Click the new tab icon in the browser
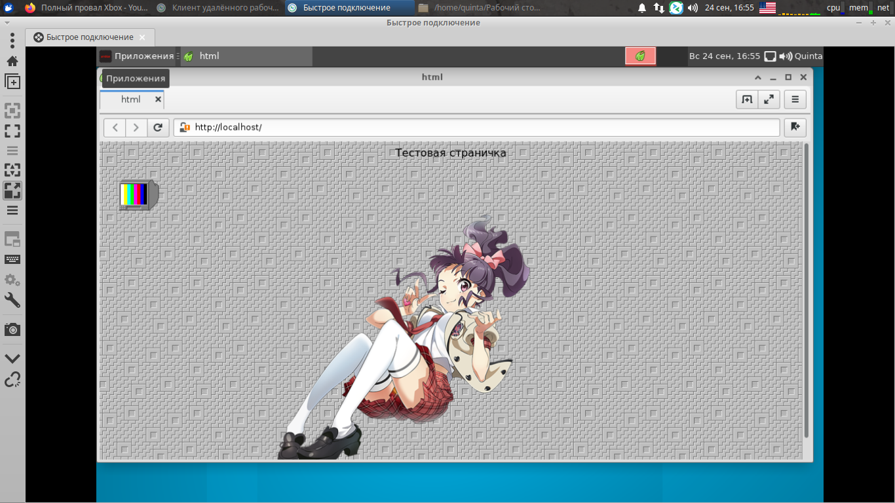Screen dimensions: 895x503 click(747, 100)
